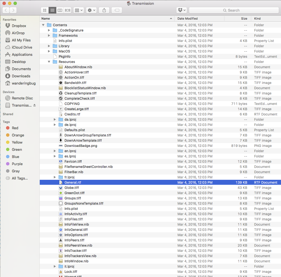Screen dimensions: 281x277
Task: Click the Search field
Action: click(x=234, y=10)
